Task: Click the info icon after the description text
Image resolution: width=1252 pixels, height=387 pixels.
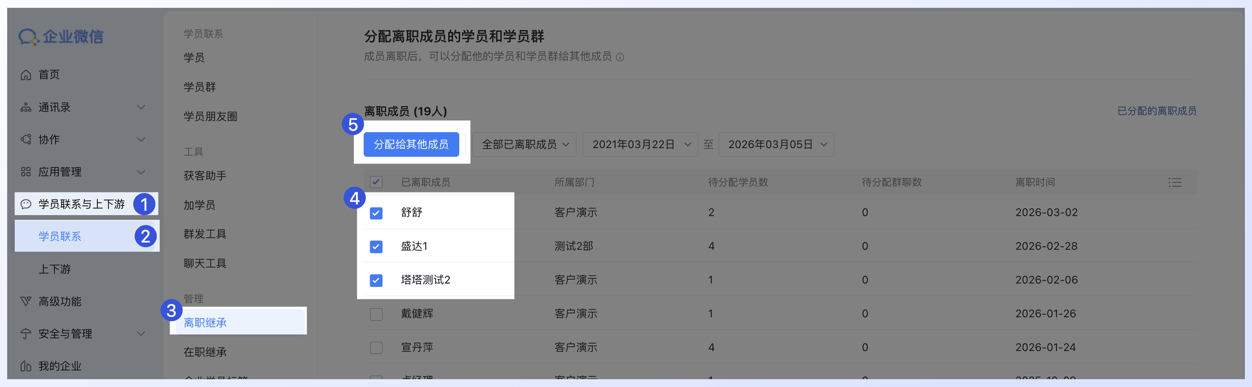Action: [x=620, y=57]
